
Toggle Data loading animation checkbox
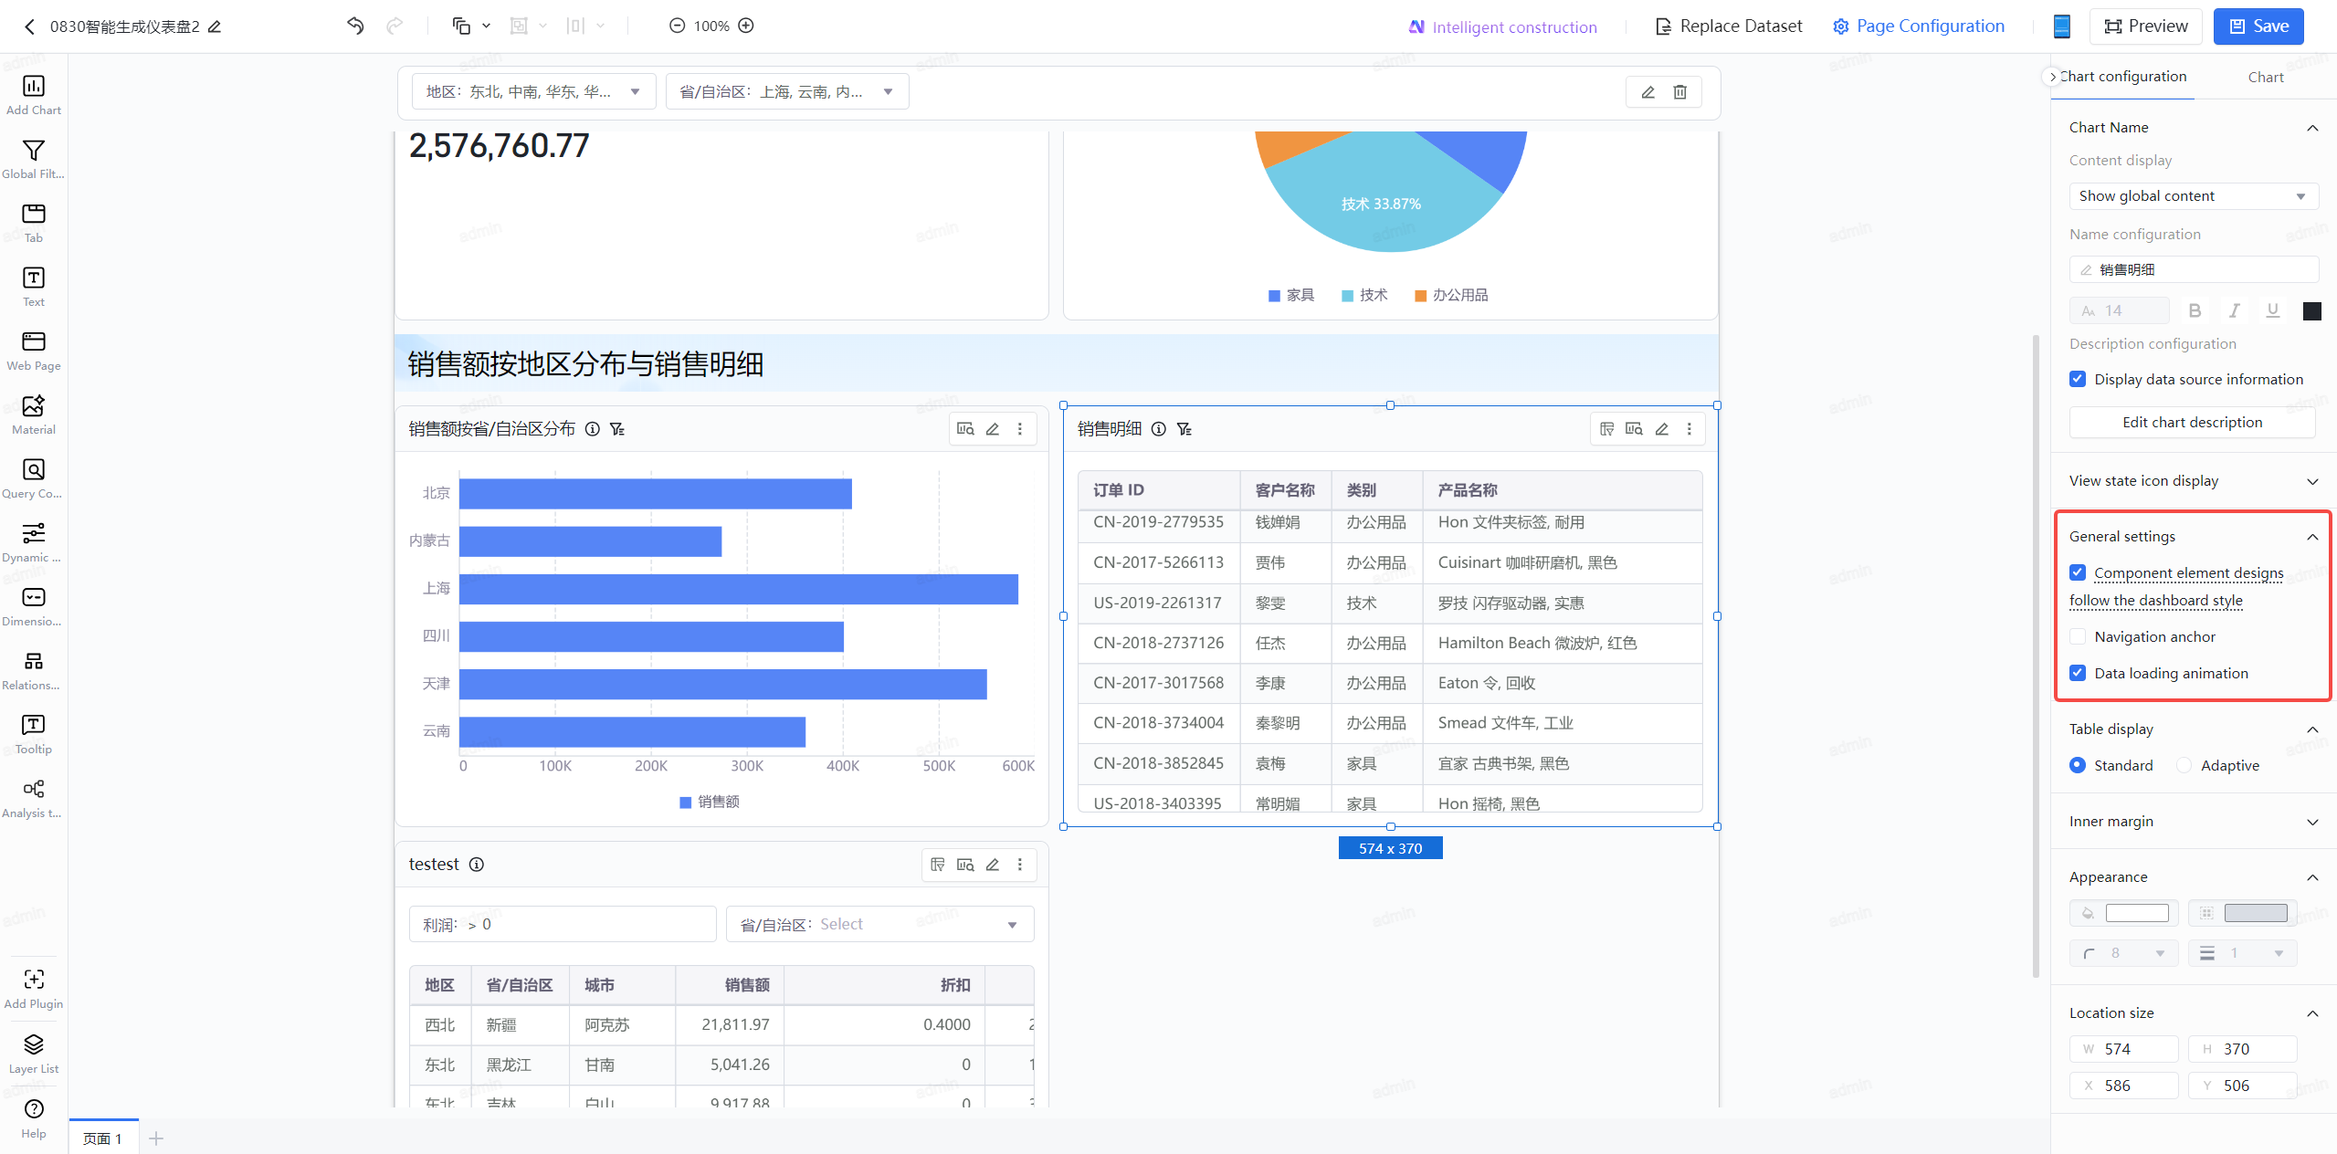[2078, 673]
